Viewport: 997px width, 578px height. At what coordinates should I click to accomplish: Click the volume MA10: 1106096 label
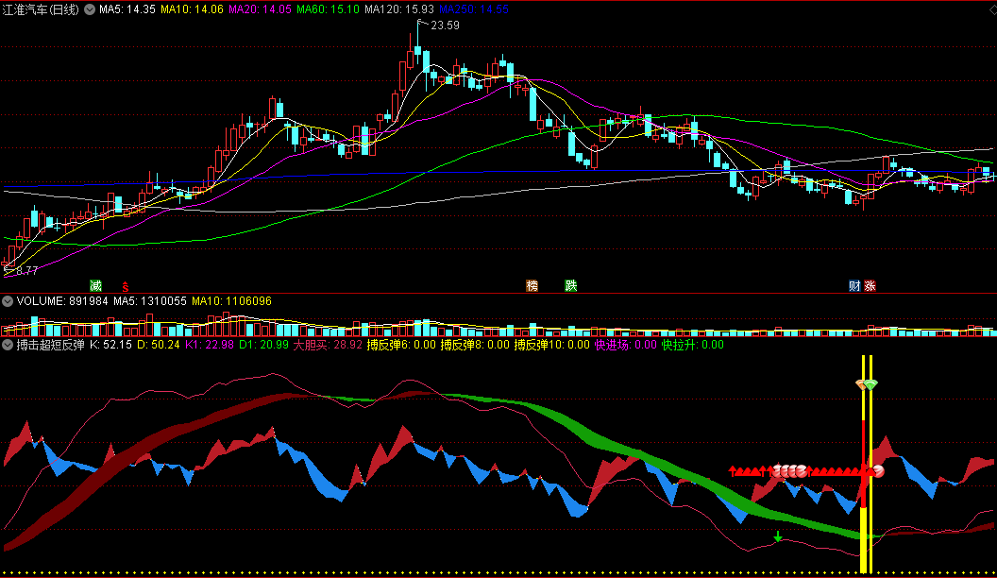(x=231, y=301)
